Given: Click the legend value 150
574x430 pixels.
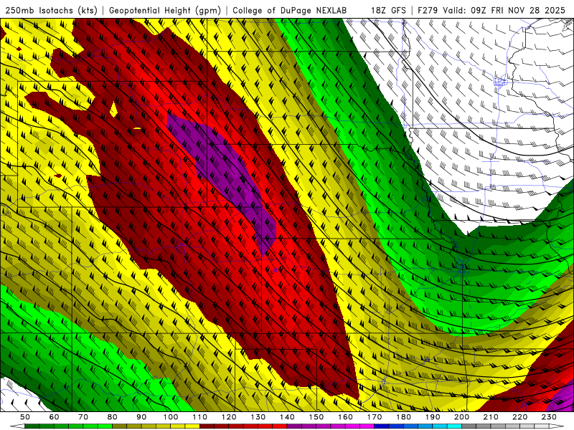Looking at the screenshot, I should 316,417.
